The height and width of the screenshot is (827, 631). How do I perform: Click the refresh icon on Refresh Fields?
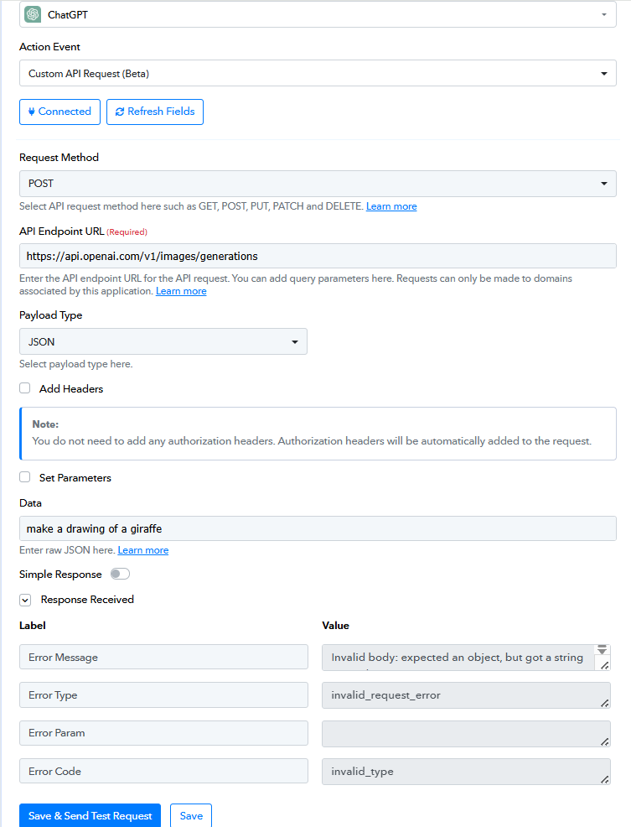[120, 112]
